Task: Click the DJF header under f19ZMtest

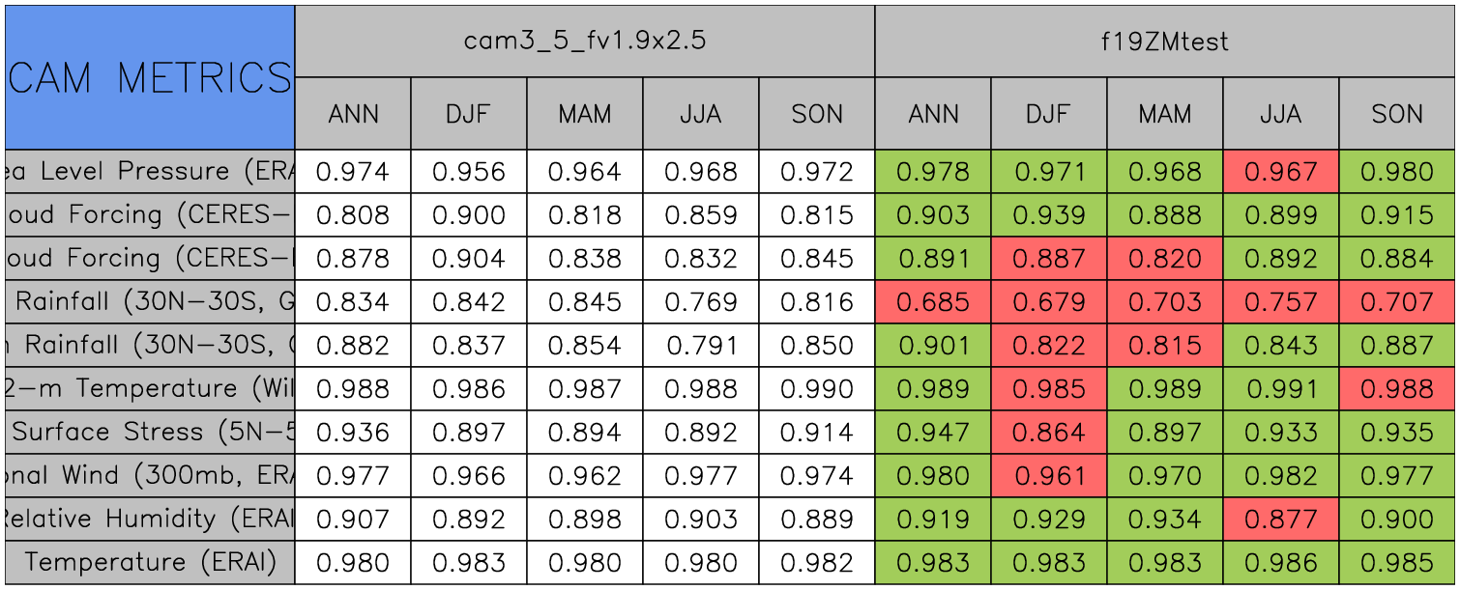Action: [x=1049, y=114]
